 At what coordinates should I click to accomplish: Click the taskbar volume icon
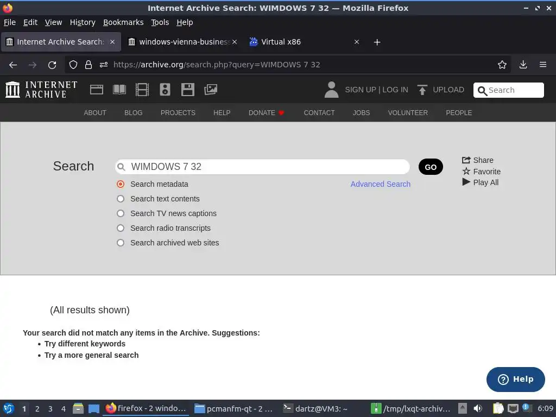coord(478,408)
